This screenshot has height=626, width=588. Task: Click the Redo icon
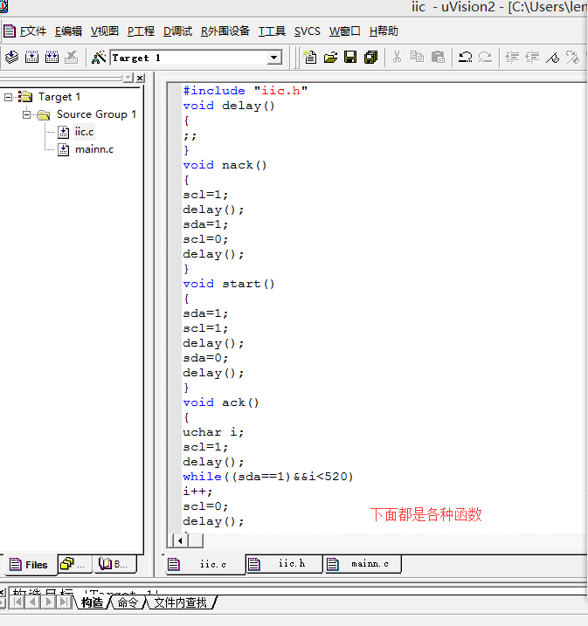[485, 57]
